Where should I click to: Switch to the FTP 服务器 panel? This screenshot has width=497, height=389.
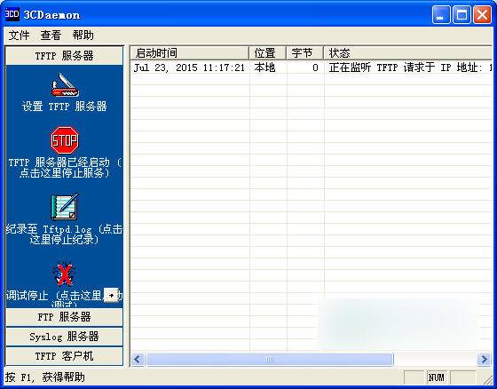point(64,317)
